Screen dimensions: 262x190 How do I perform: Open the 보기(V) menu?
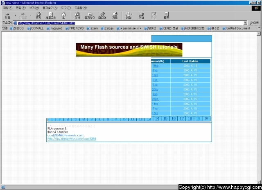point(34,8)
